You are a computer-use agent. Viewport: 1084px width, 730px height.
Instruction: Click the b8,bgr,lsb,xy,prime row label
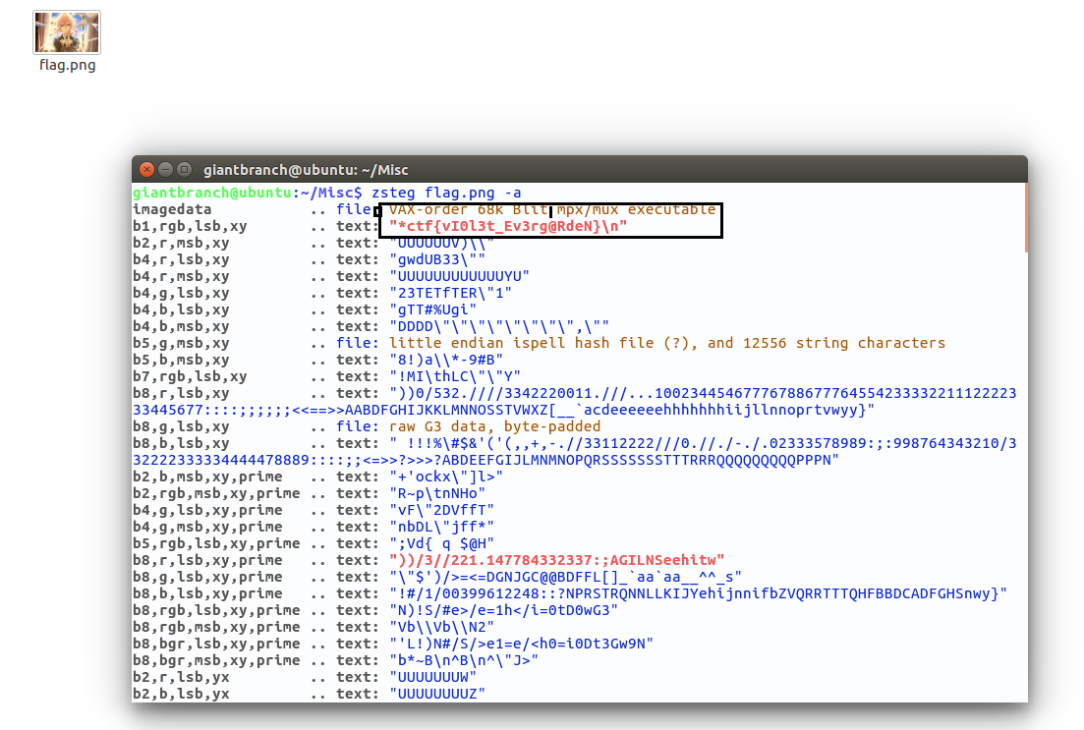pos(216,644)
